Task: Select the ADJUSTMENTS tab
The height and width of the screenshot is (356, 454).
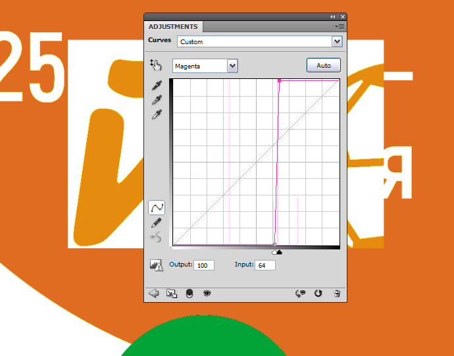Action: click(173, 26)
